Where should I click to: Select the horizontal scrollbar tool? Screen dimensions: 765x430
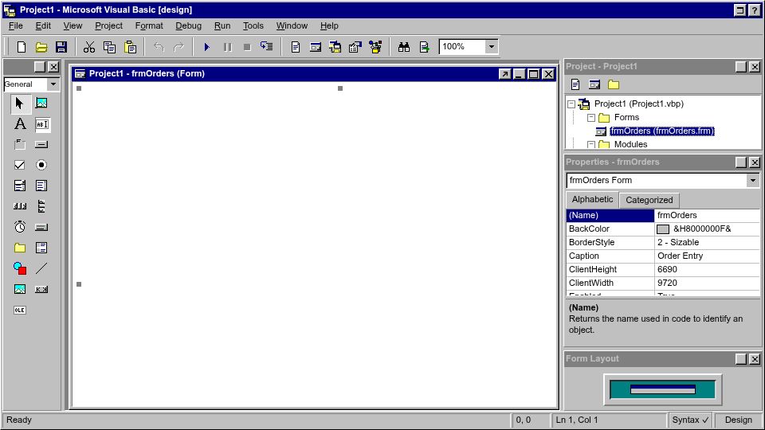[x=19, y=206]
